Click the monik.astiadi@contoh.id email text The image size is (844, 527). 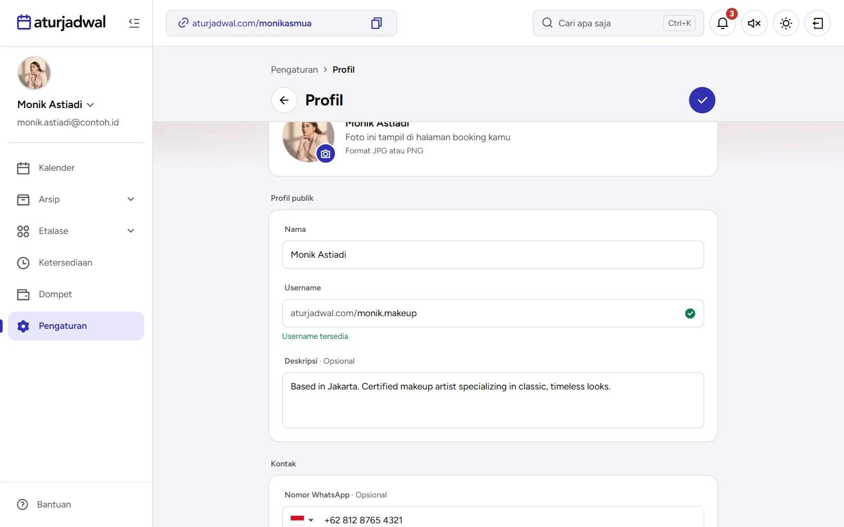[x=68, y=122]
